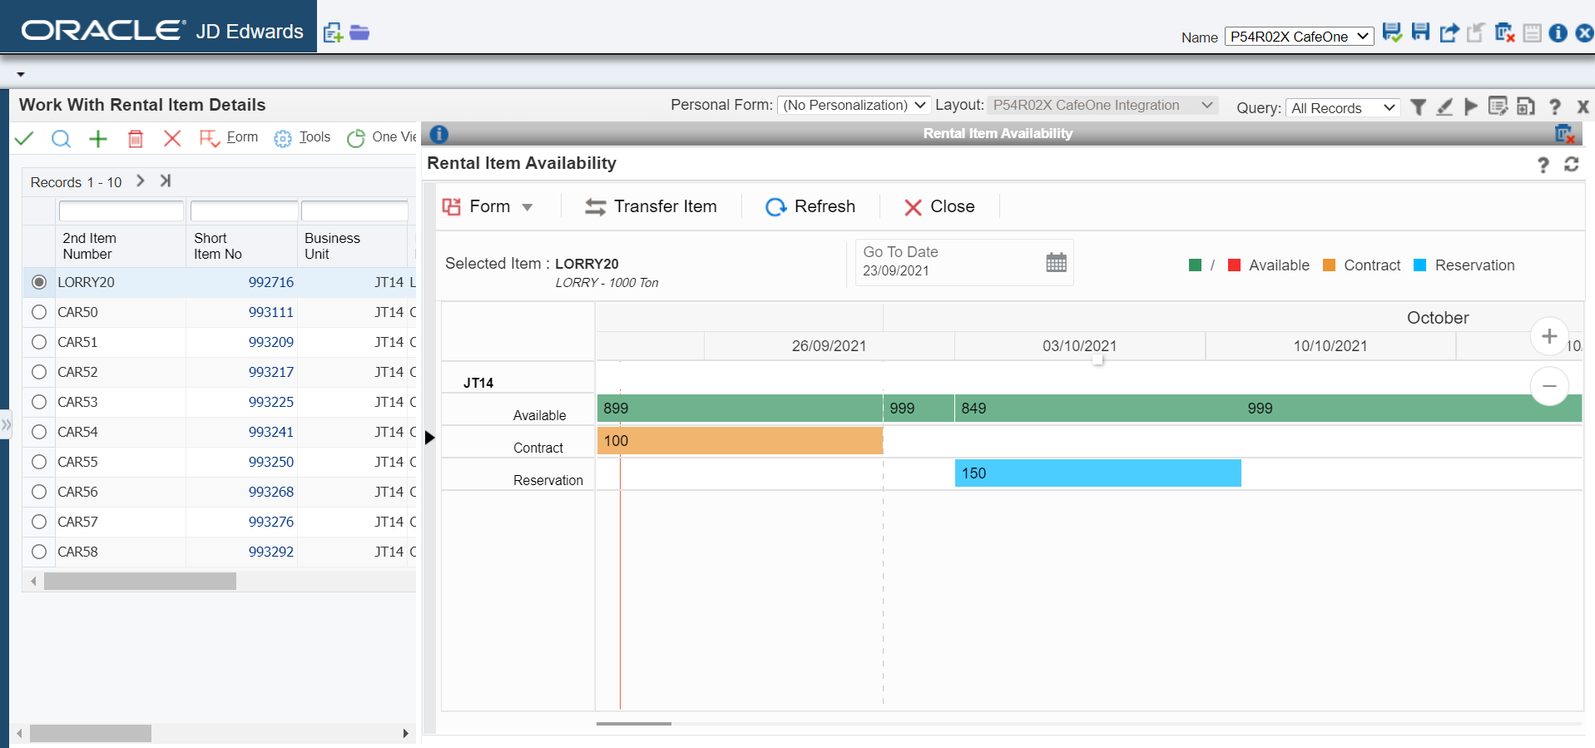Image resolution: width=1595 pixels, height=748 pixels.
Task: Select the CAR50 row radio button
Action: coord(39,312)
